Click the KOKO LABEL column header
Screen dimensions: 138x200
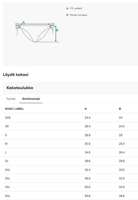(x=15, y=109)
